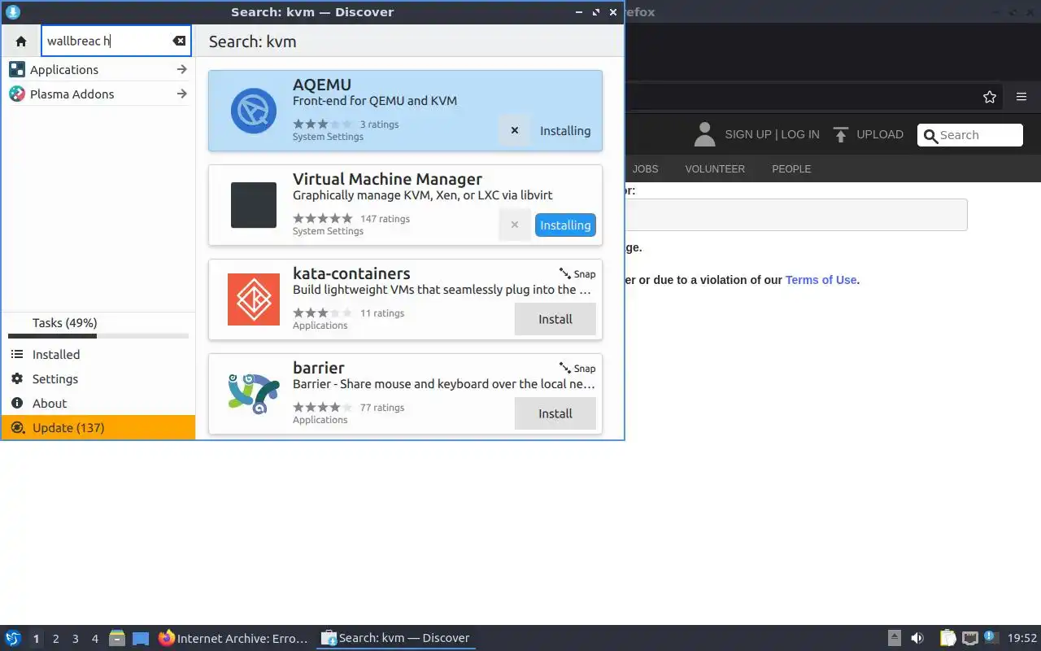Open the file manager from taskbar
Image resolution: width=1041 pixels, height=651 pixels.
(x=117, y=639)
